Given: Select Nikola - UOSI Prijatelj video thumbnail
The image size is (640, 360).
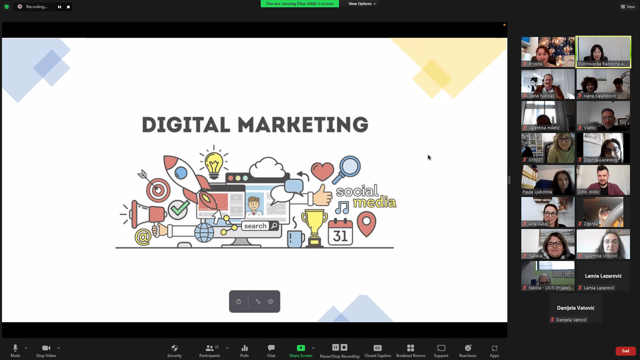Looking at the screenshot, I should (548, 276).
